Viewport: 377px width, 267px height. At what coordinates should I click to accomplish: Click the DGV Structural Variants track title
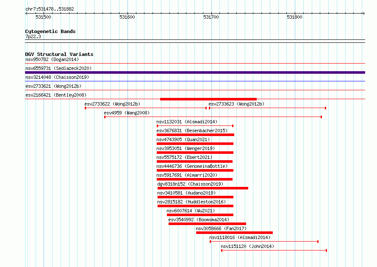coord(59,54)
